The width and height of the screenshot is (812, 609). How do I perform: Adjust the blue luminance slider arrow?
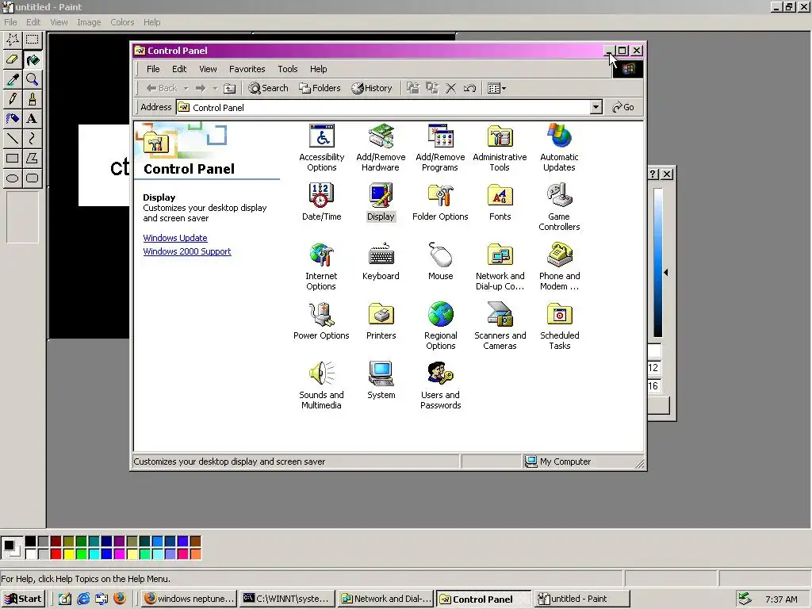(666, 272)
